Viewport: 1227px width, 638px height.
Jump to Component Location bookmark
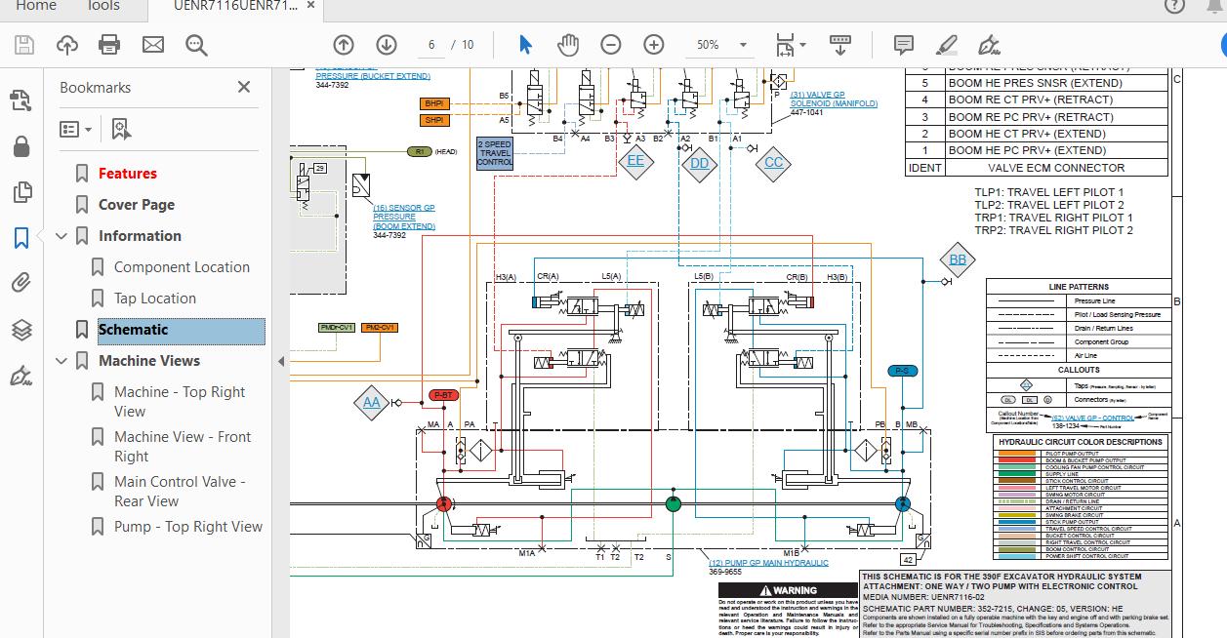pyautogui.click(x=182, y=267)
